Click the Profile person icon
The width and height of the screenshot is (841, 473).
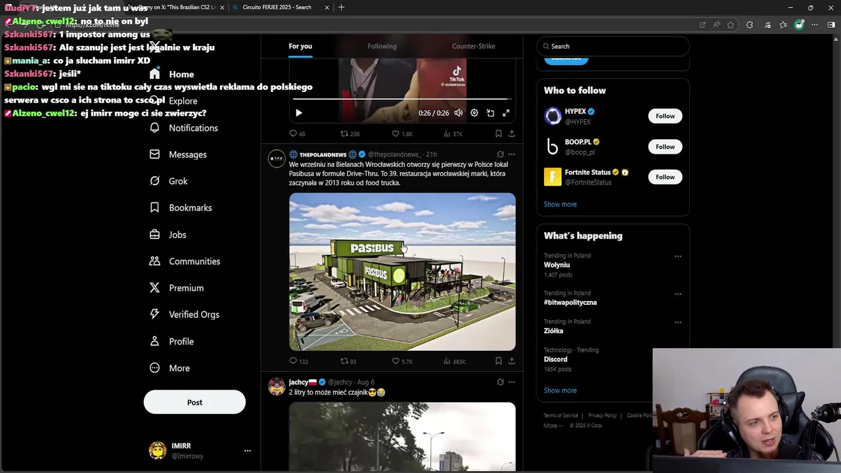point(154,341)
